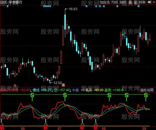
Task: Click the 12.52 low price label
Action: click(58, 83)
